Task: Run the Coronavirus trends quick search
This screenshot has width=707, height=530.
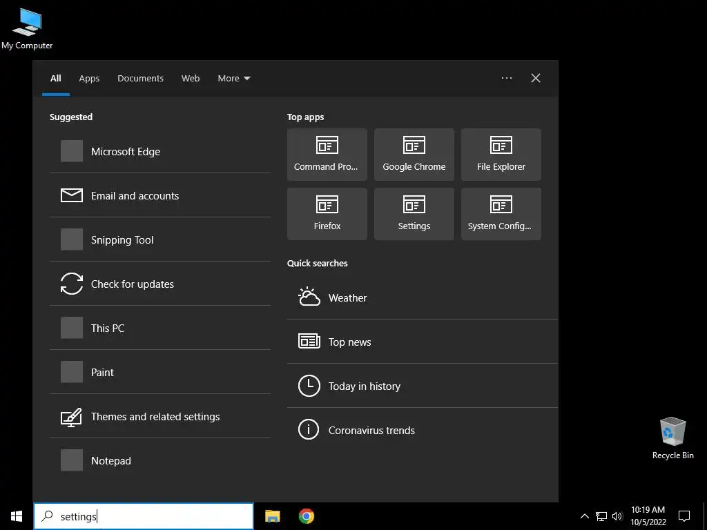Action: click(423, 430)
